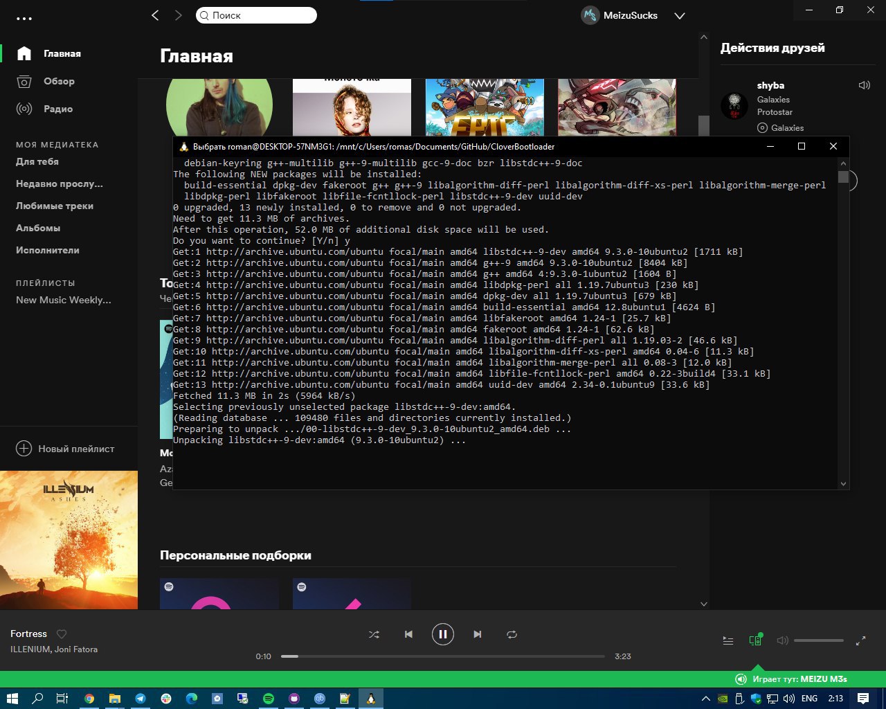Open the three-dot Spotify main menu
The height and width of the screenshot is (709, 886).
tap(24, 19)
